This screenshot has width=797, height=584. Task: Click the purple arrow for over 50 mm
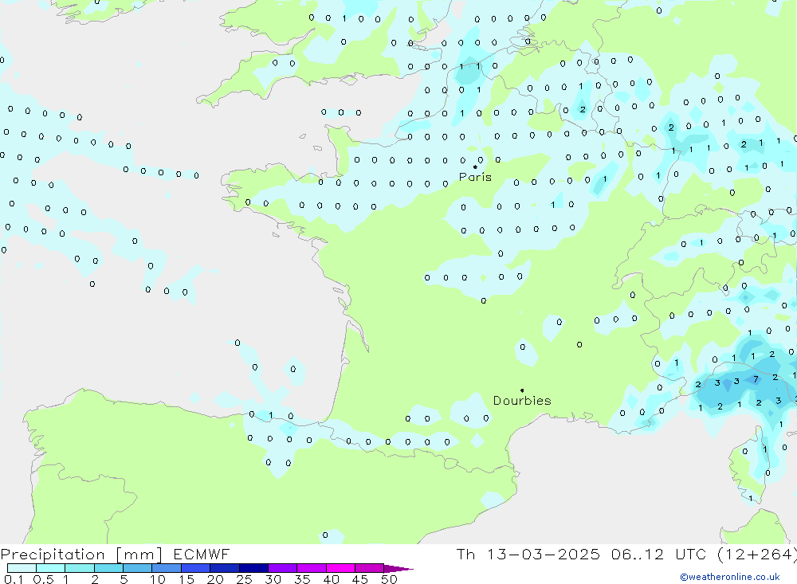(x=398, y=569)
